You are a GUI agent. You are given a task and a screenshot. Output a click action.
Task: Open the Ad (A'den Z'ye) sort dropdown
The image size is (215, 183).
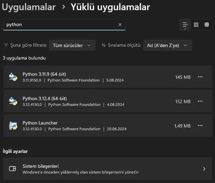pyautogui.click(x=167, y=45)
